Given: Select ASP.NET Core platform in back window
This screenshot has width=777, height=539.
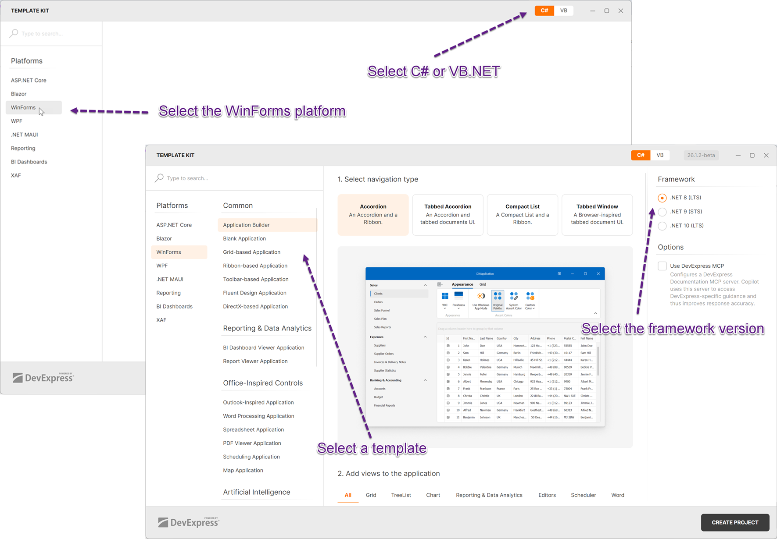Looking at the screenshot, I should point(29,80).
